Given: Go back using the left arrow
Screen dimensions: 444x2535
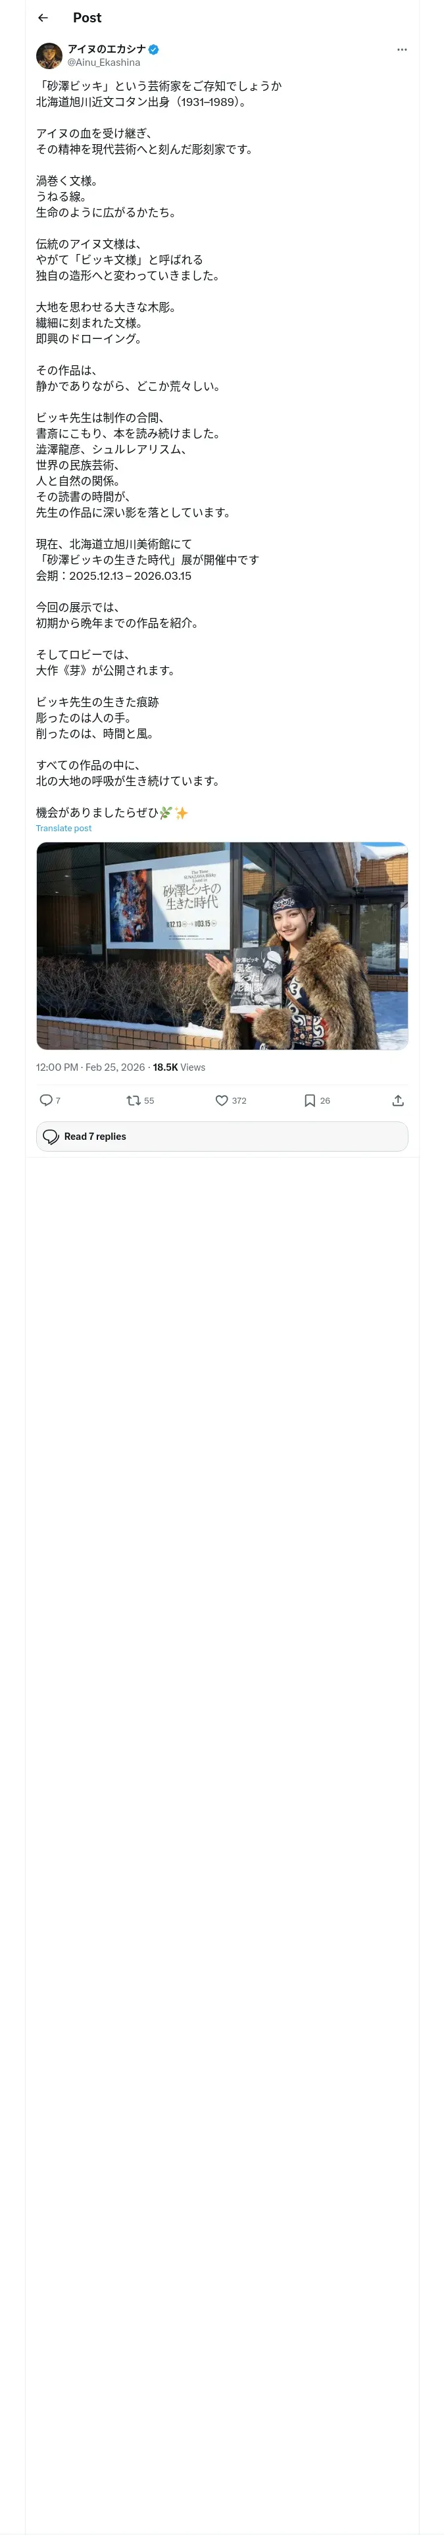Looking at the screenshot, I should click(42, 18).
